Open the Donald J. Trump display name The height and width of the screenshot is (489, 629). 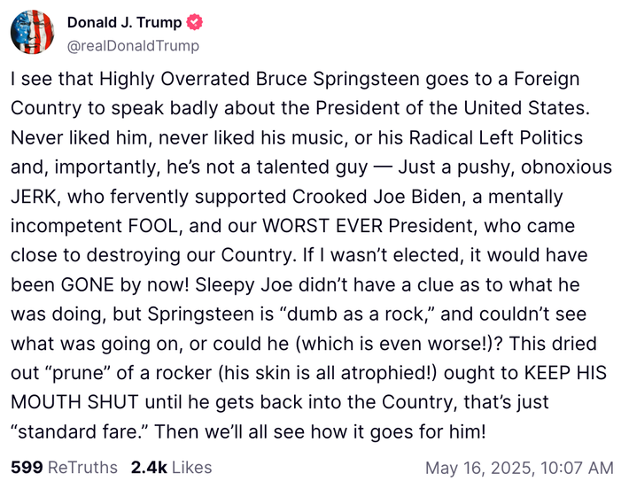tap(124, 22)
